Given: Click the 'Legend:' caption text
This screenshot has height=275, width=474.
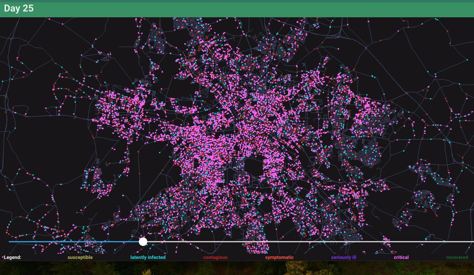Looking at the screenshot, I should [12, 257].
